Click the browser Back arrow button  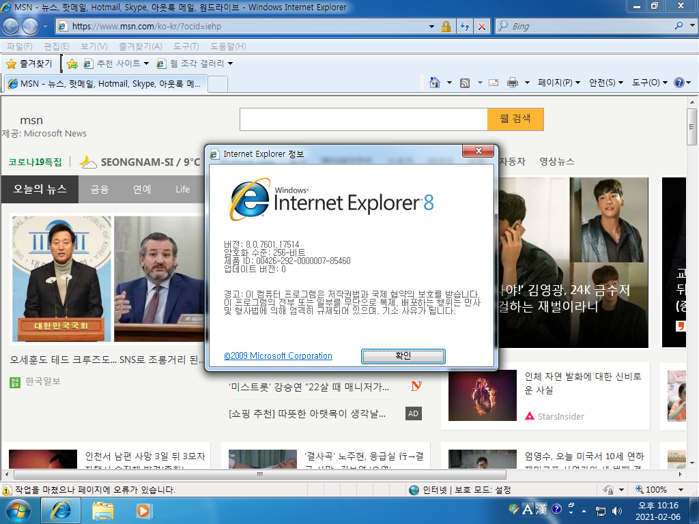click(x=11, y=27)
